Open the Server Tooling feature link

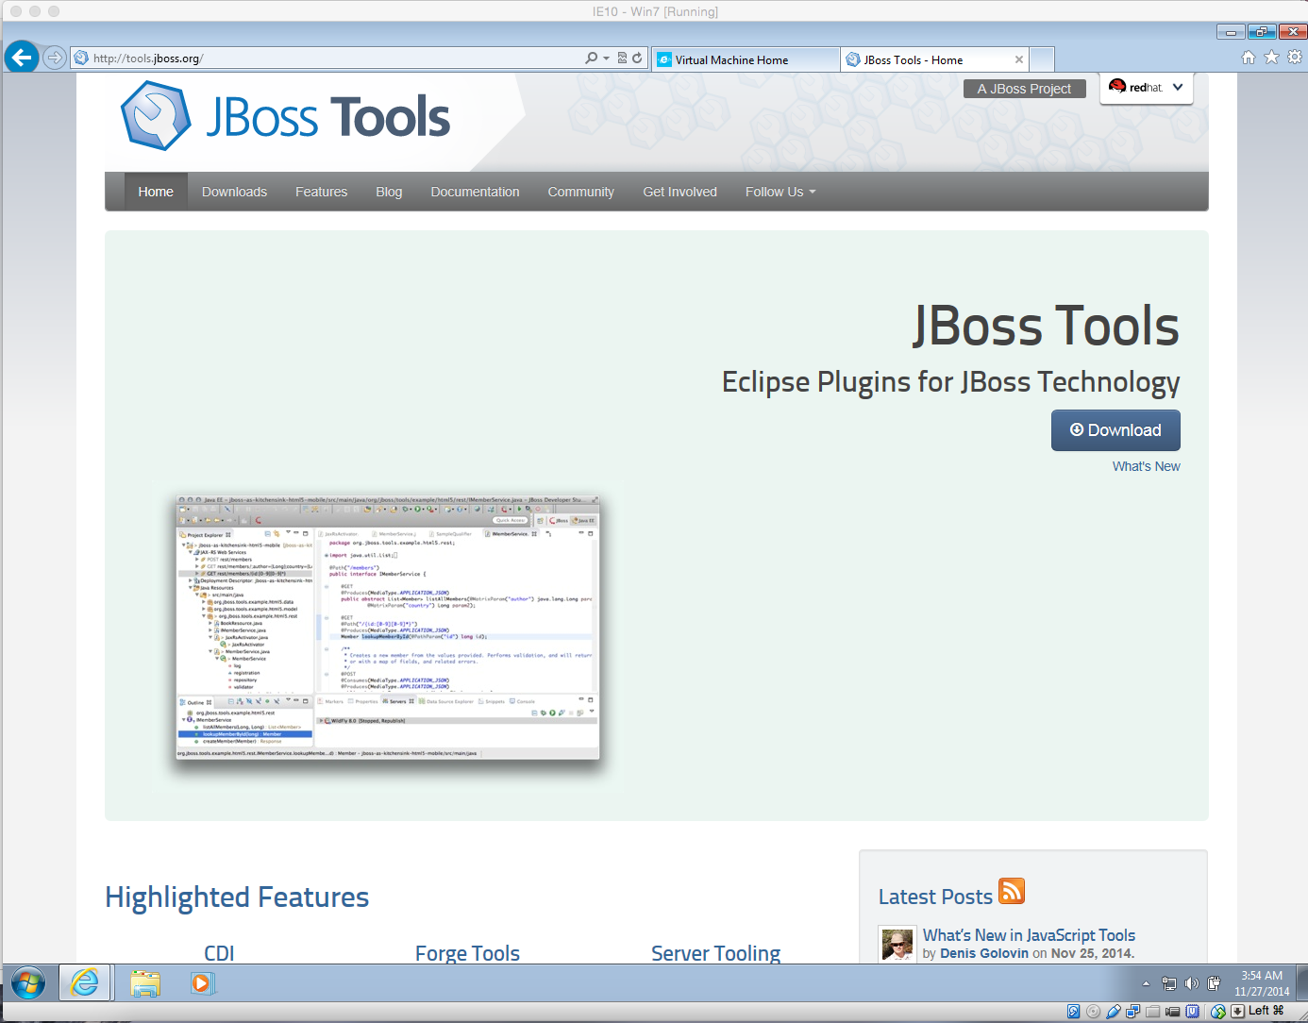tap(715, 952)
